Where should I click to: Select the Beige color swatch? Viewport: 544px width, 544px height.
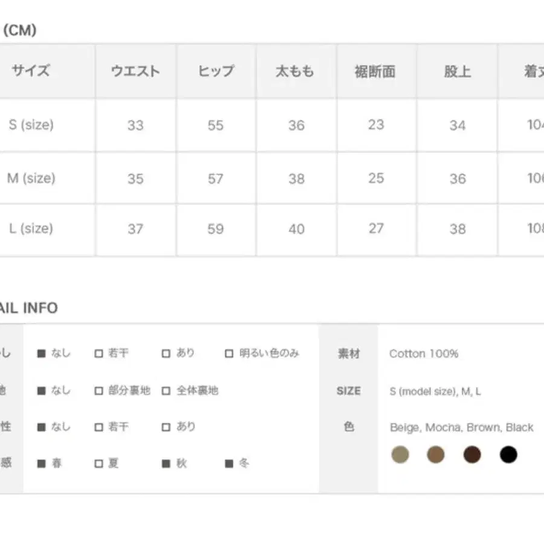(x=400, y=455)
